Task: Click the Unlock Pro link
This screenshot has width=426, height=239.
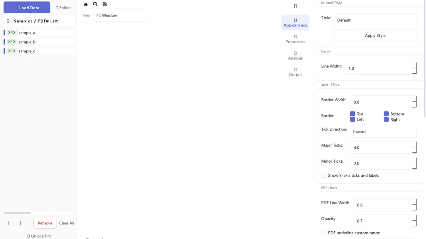Action: click(39, 236)
